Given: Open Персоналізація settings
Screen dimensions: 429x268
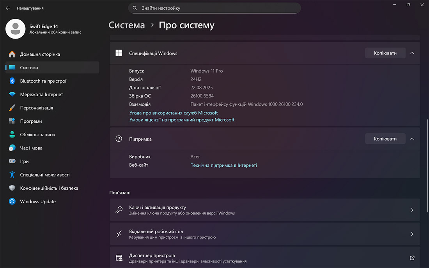Looking at the screenshot, I should click(52, 108).
